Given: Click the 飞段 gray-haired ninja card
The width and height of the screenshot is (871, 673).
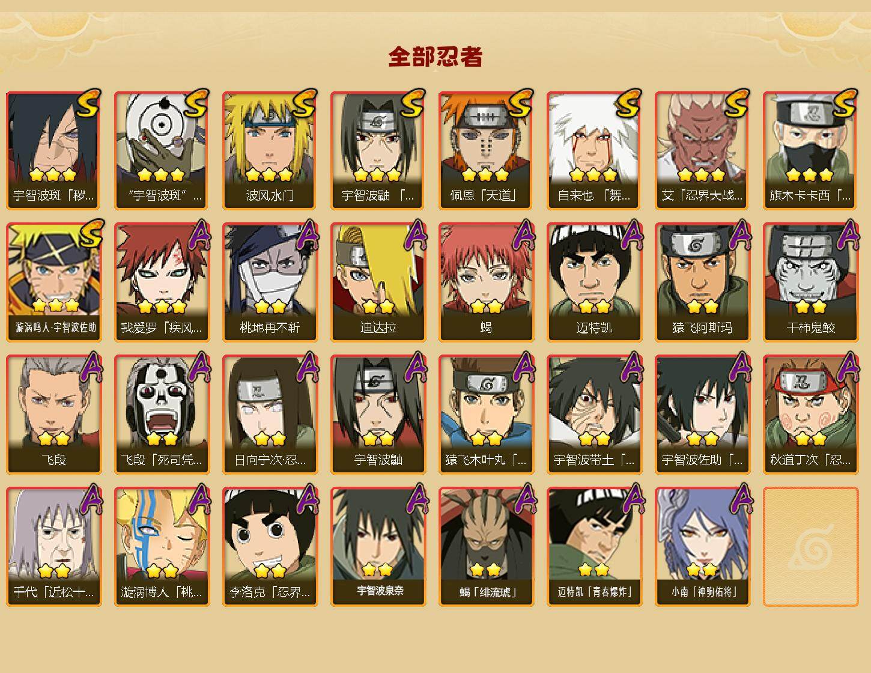Looking at the screenshot, I should 53,415.
